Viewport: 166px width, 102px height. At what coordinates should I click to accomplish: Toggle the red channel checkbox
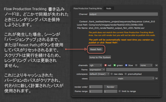click(x=105, y=65)
